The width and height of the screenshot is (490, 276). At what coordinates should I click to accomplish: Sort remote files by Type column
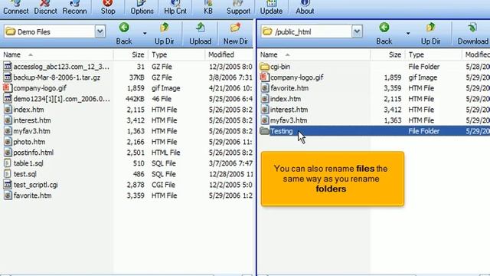point(433,54)
